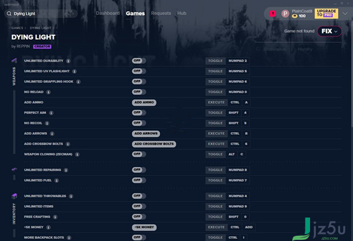This screenshot has width=353, height=241.
Task: Toggle Unlimited Durability switch
Action: pos(139,61)
